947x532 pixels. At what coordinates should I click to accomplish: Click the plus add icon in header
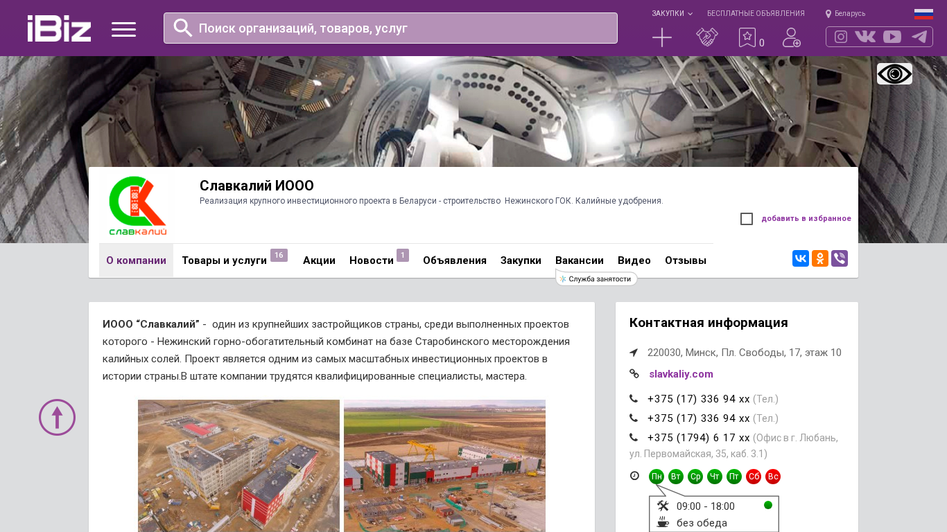coord(662,37)
